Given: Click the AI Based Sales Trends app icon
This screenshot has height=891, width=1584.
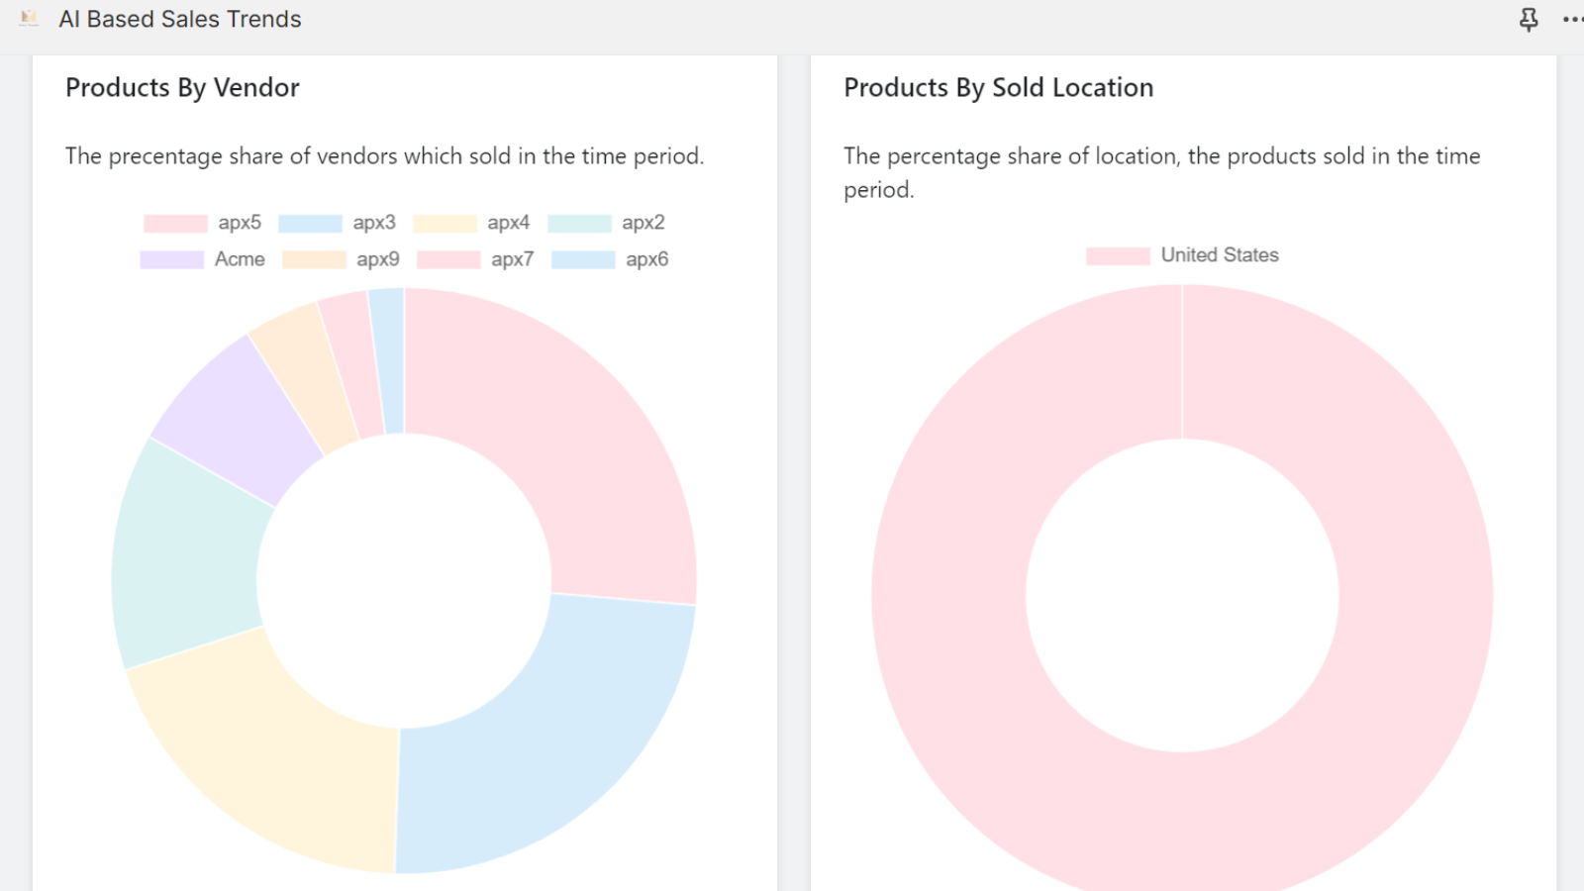Looking at the screenshot, I should pyautogui.click(x=30, y=19).
